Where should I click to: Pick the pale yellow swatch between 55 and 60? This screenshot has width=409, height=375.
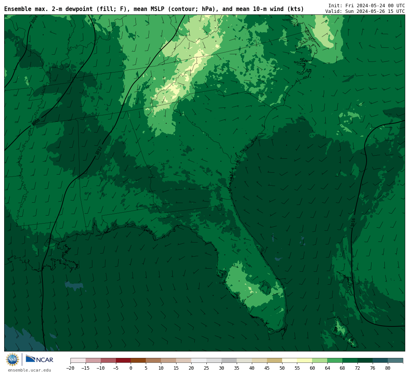click(305, 361)
